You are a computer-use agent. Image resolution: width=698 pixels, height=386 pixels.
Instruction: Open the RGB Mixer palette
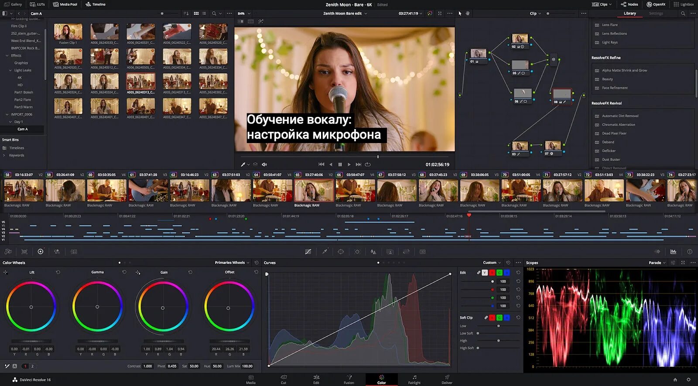coord(57,252)
